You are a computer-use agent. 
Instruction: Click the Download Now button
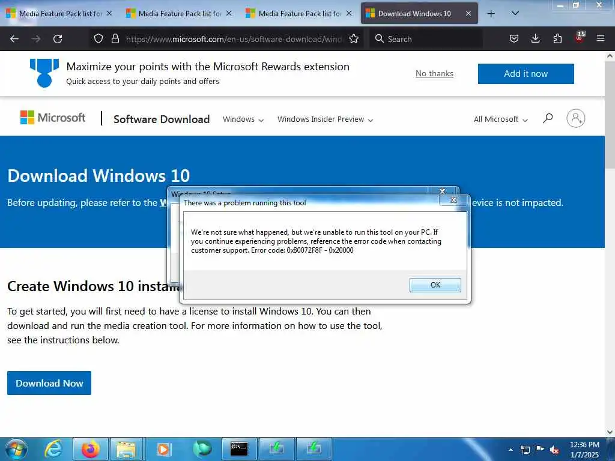(x=49, y=383)
